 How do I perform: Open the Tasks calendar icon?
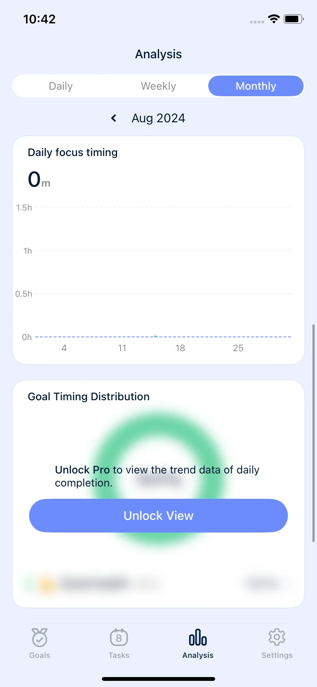click(x=119, y=638)
